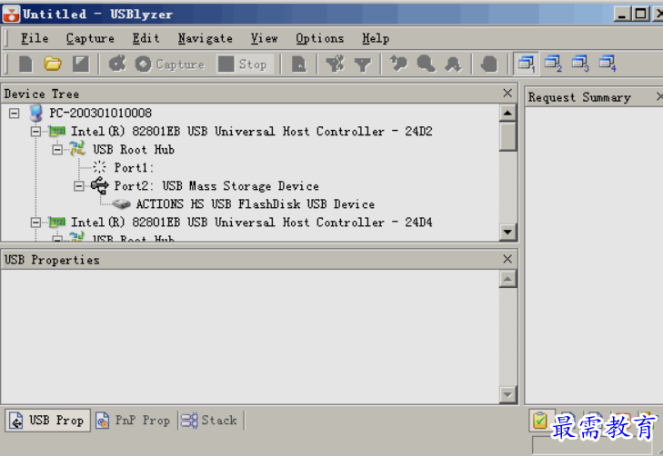
Task: Switch to the USB Prop tab
Action: tap(48, 421)
